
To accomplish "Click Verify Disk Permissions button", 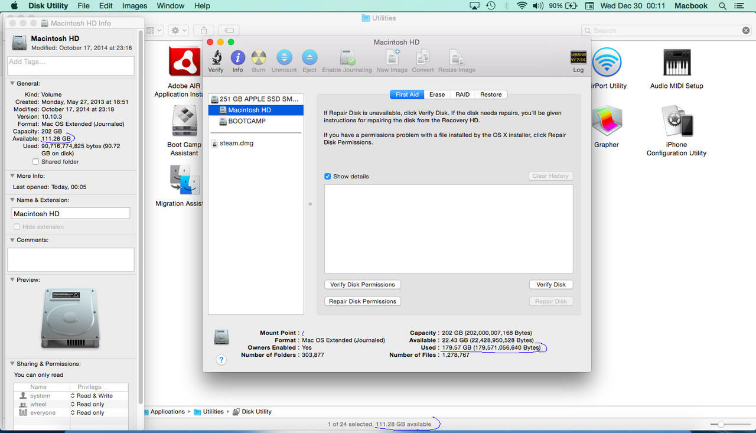I will pyautogui.click(x=363, y=285).
